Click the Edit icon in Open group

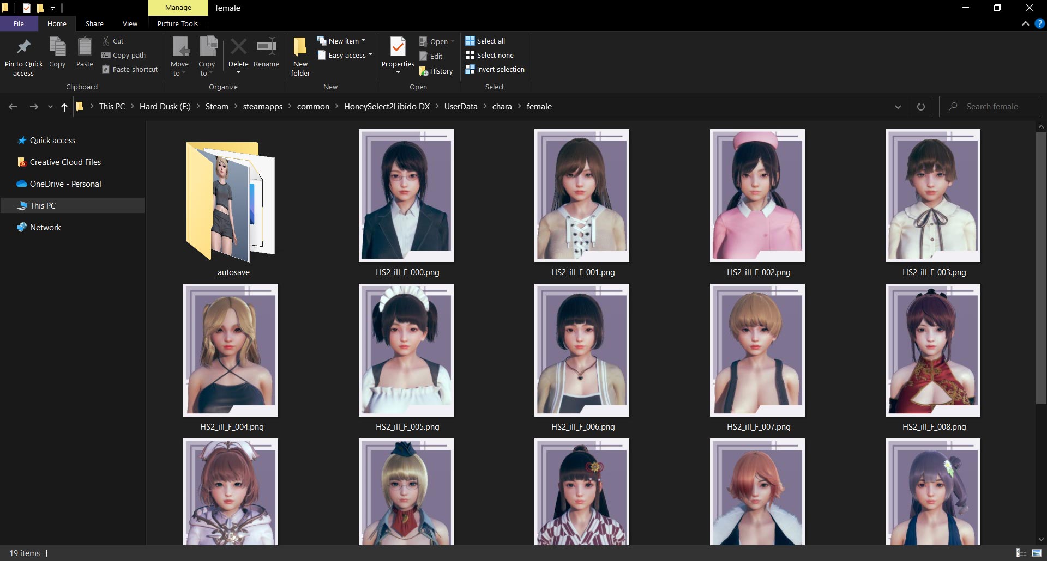tap(431, 56)
